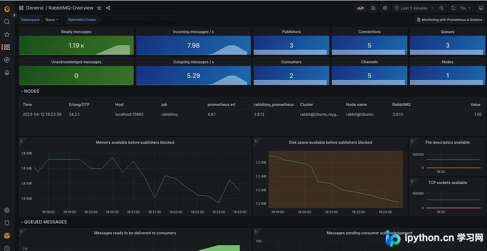Viewport: 487px width, 251px height.
Task: Open the Incoming messages / s panel menu
Action: 193,32
